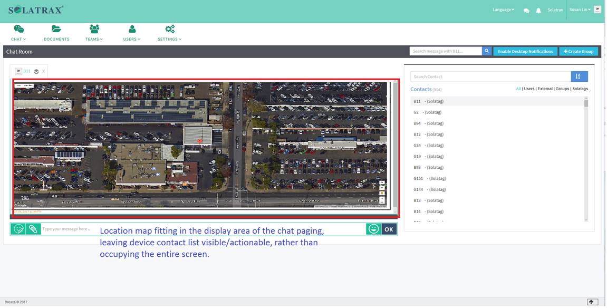Screen dimensions: 607x308
Task: Click the Solatrax logo
Action: pos(36,10)
